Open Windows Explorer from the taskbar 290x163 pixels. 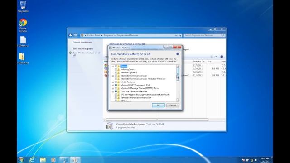pos(43,160)
